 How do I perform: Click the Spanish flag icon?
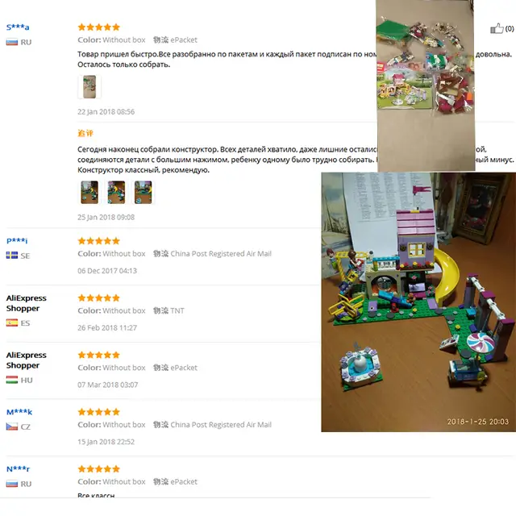point(12,322)
